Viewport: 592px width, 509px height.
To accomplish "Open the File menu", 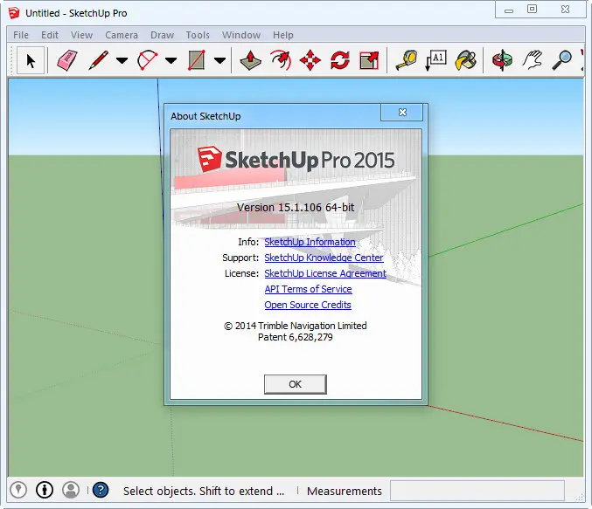I will (x=21, y=35).
